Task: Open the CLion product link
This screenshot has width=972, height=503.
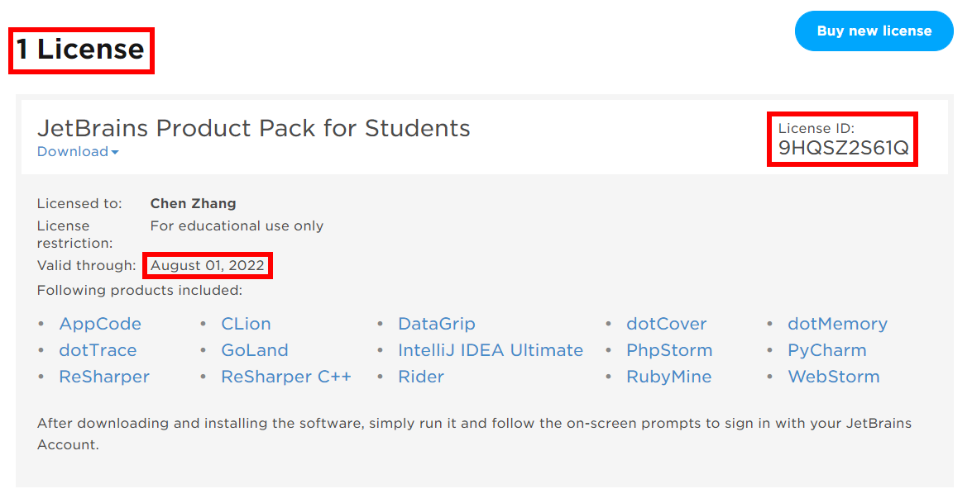Action: [246, 324]
